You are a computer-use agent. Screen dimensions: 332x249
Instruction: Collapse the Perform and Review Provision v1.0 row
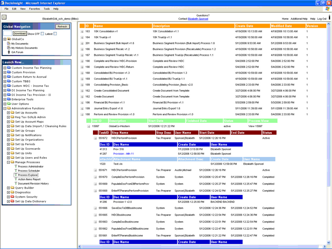pos(82,115)
